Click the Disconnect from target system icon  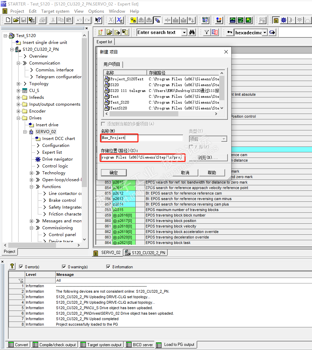157,20
